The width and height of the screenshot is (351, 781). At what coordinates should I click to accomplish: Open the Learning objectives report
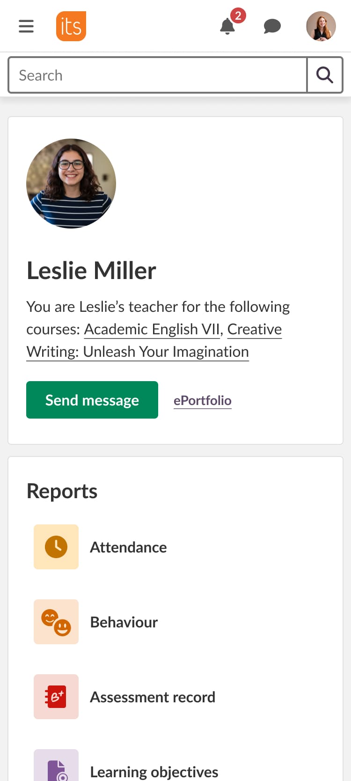point(154,772)
